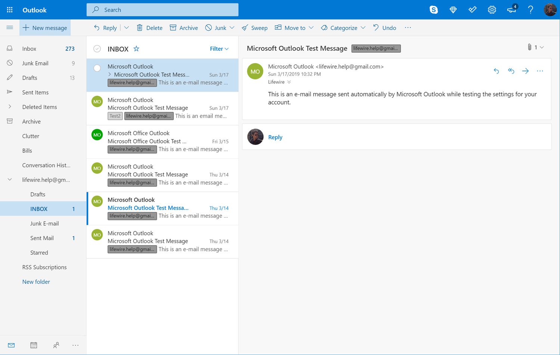Reply using the arrow icon in reading pane

(496, 71)
